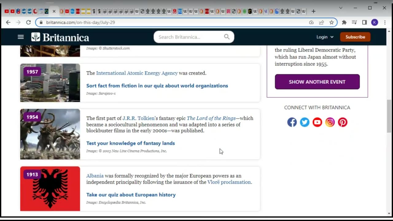
Task: Toggle the Chrome side panel
Action: point(364,22)
